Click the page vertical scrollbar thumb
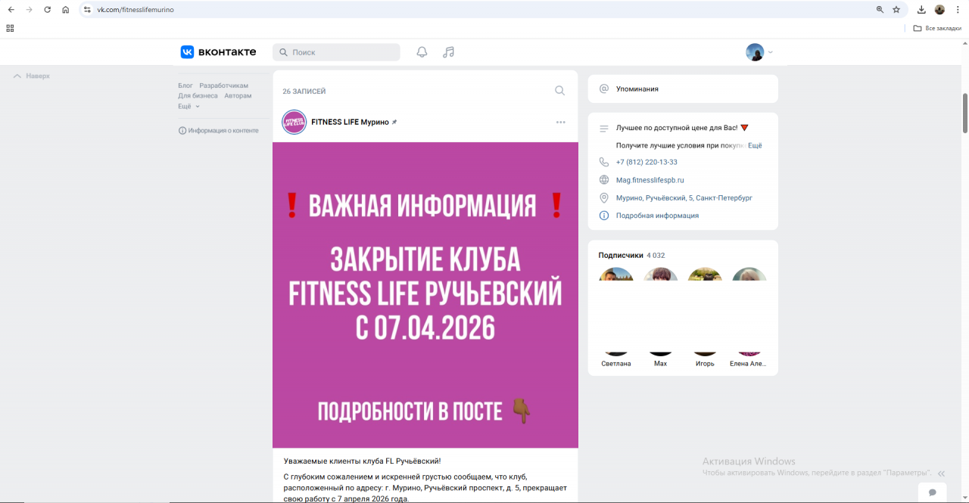 coord(964,113)
